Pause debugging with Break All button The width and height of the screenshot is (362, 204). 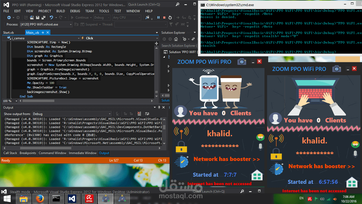tap(158, 18)
